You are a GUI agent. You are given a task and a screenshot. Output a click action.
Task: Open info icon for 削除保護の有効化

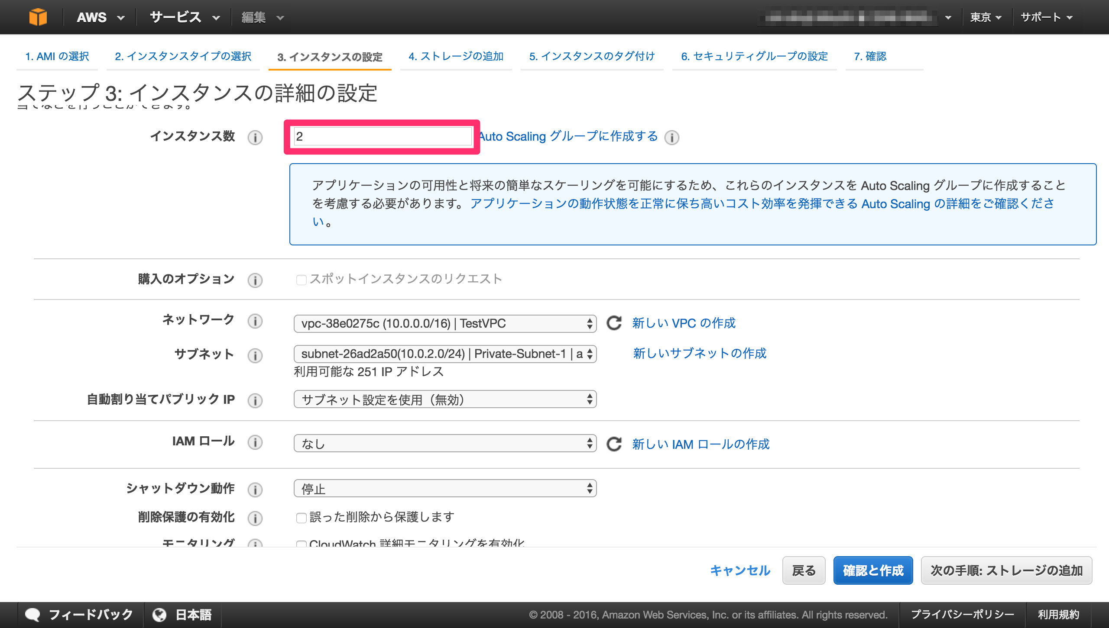[x=255, y=518]
